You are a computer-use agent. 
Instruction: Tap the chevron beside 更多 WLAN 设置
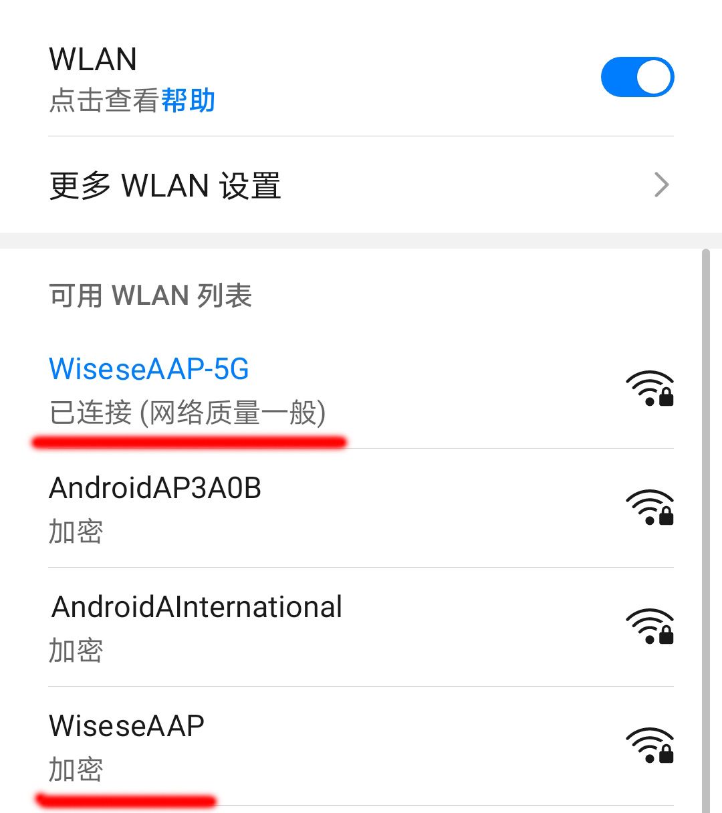coord(661,185)
